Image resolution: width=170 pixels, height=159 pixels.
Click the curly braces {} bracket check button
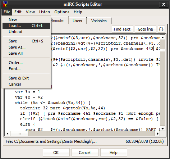pyautogui.click(x=161, y=29)
